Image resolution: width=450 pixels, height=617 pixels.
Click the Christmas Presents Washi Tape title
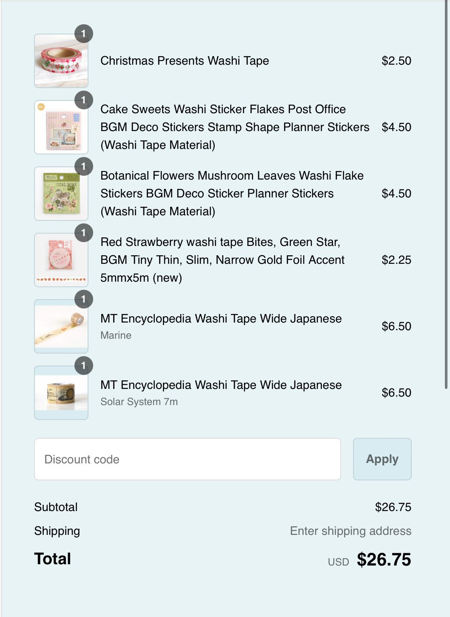pos(185,61)
